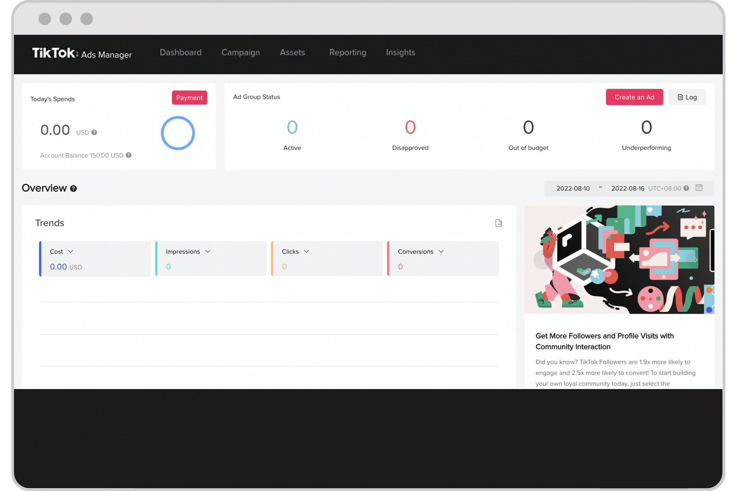This screenshot has width=737, height=491.
Task: Click the Payment button
Action: pyautogui.click(x=189, y=97)
